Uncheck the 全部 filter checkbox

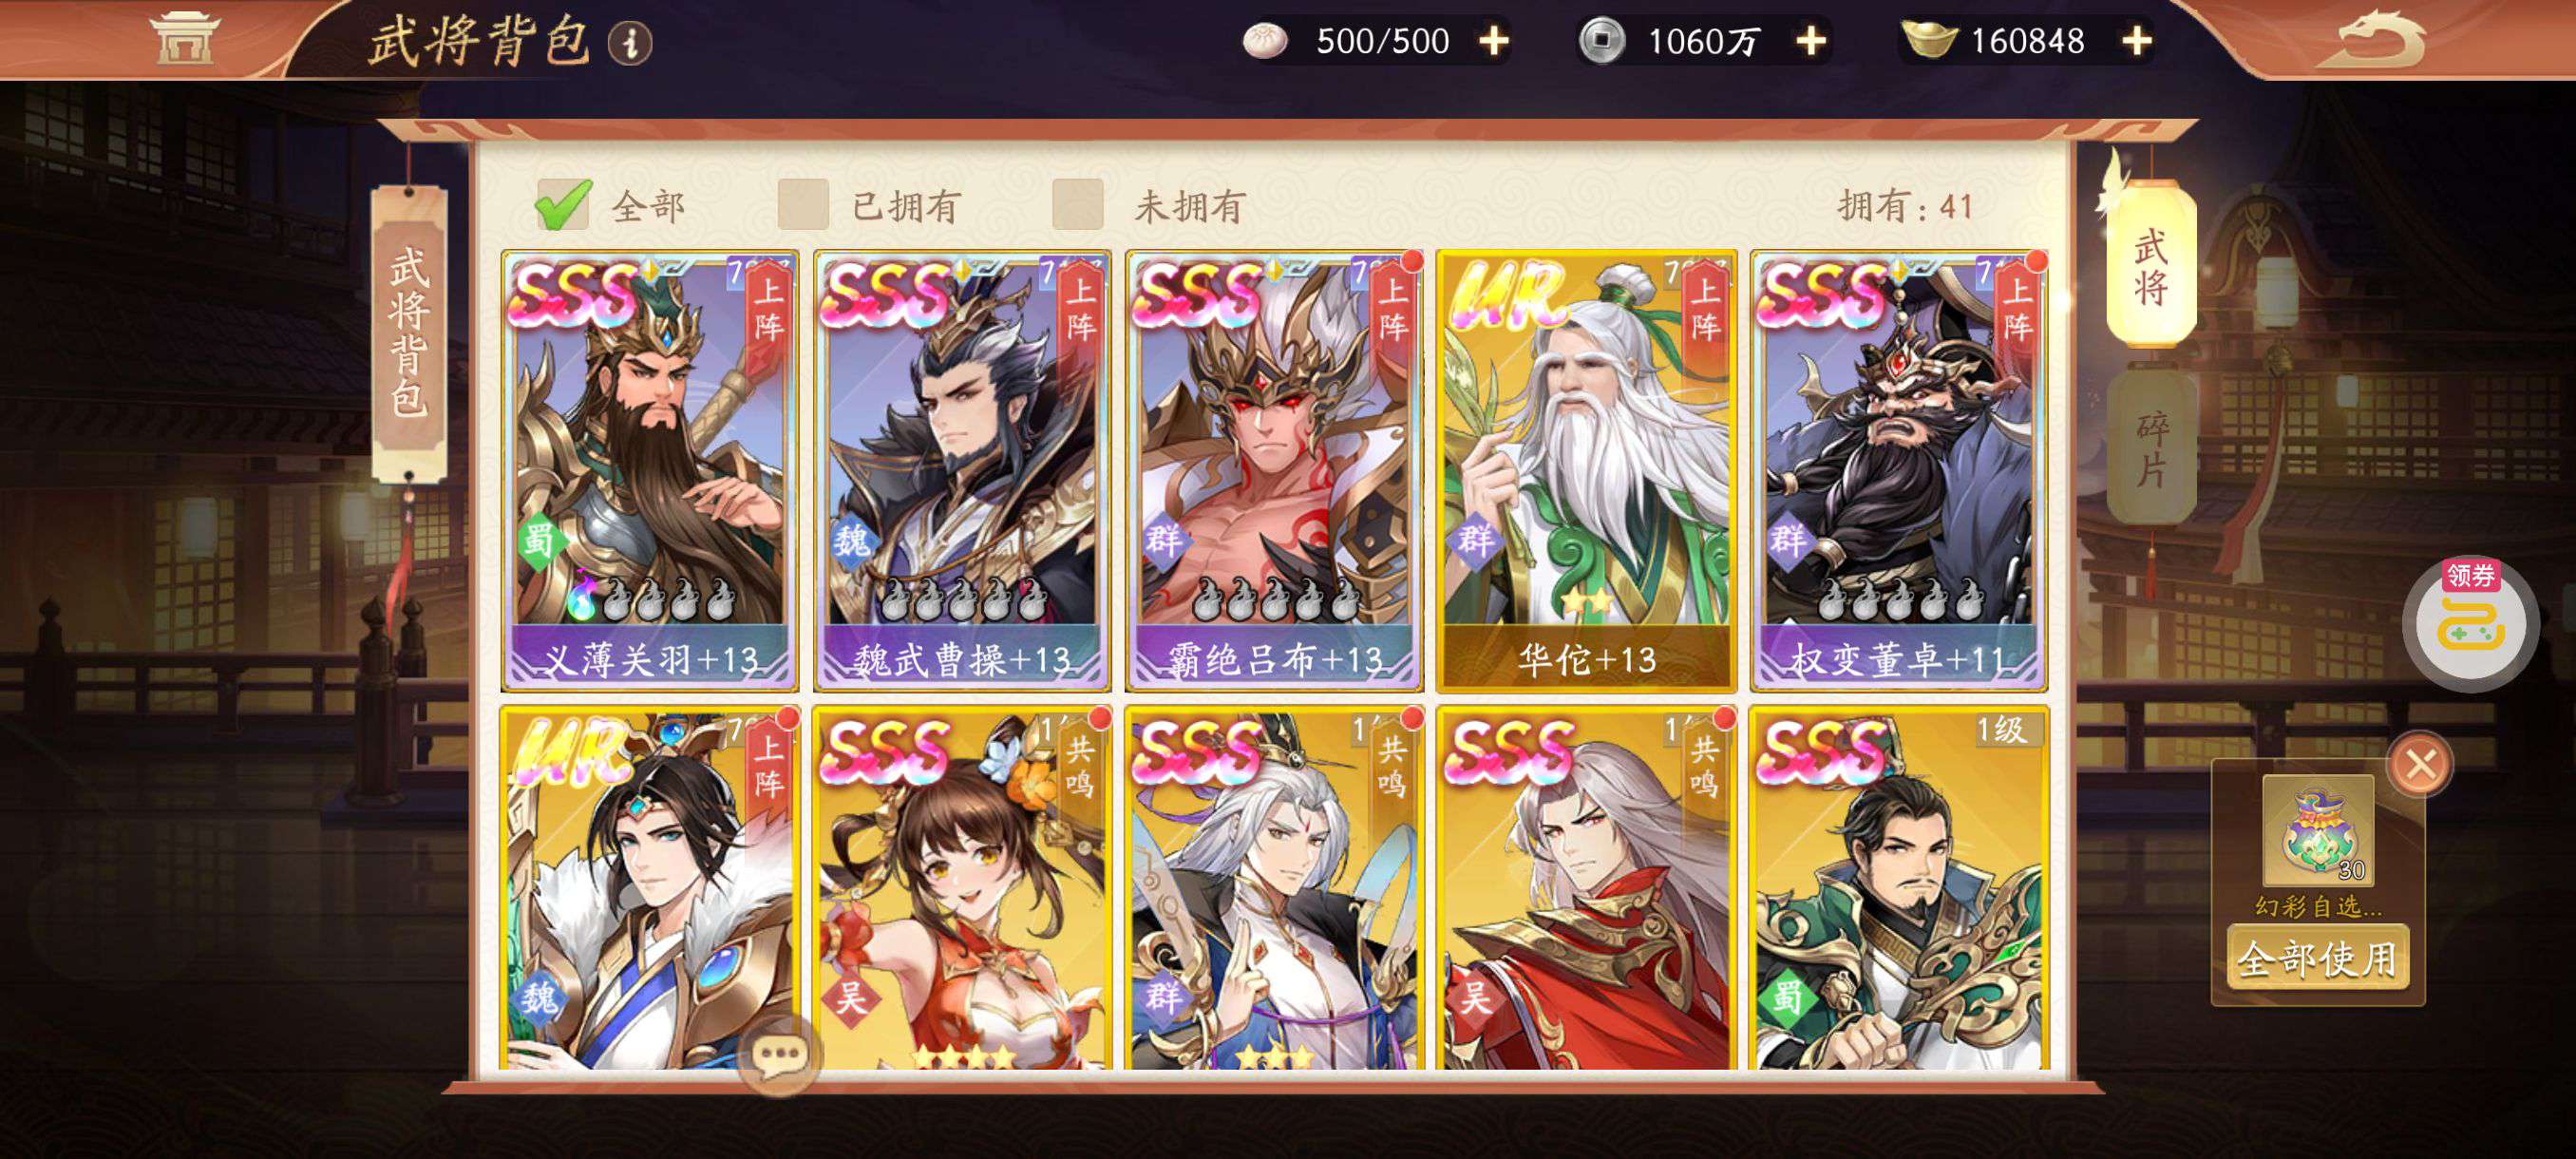point(563,205)
